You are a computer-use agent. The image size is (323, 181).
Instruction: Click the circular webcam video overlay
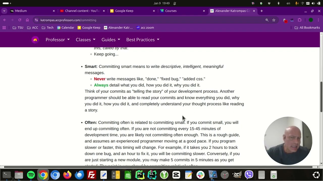click(288, 141)
